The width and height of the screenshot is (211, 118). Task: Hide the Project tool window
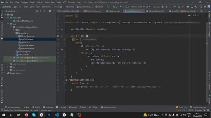54,11
